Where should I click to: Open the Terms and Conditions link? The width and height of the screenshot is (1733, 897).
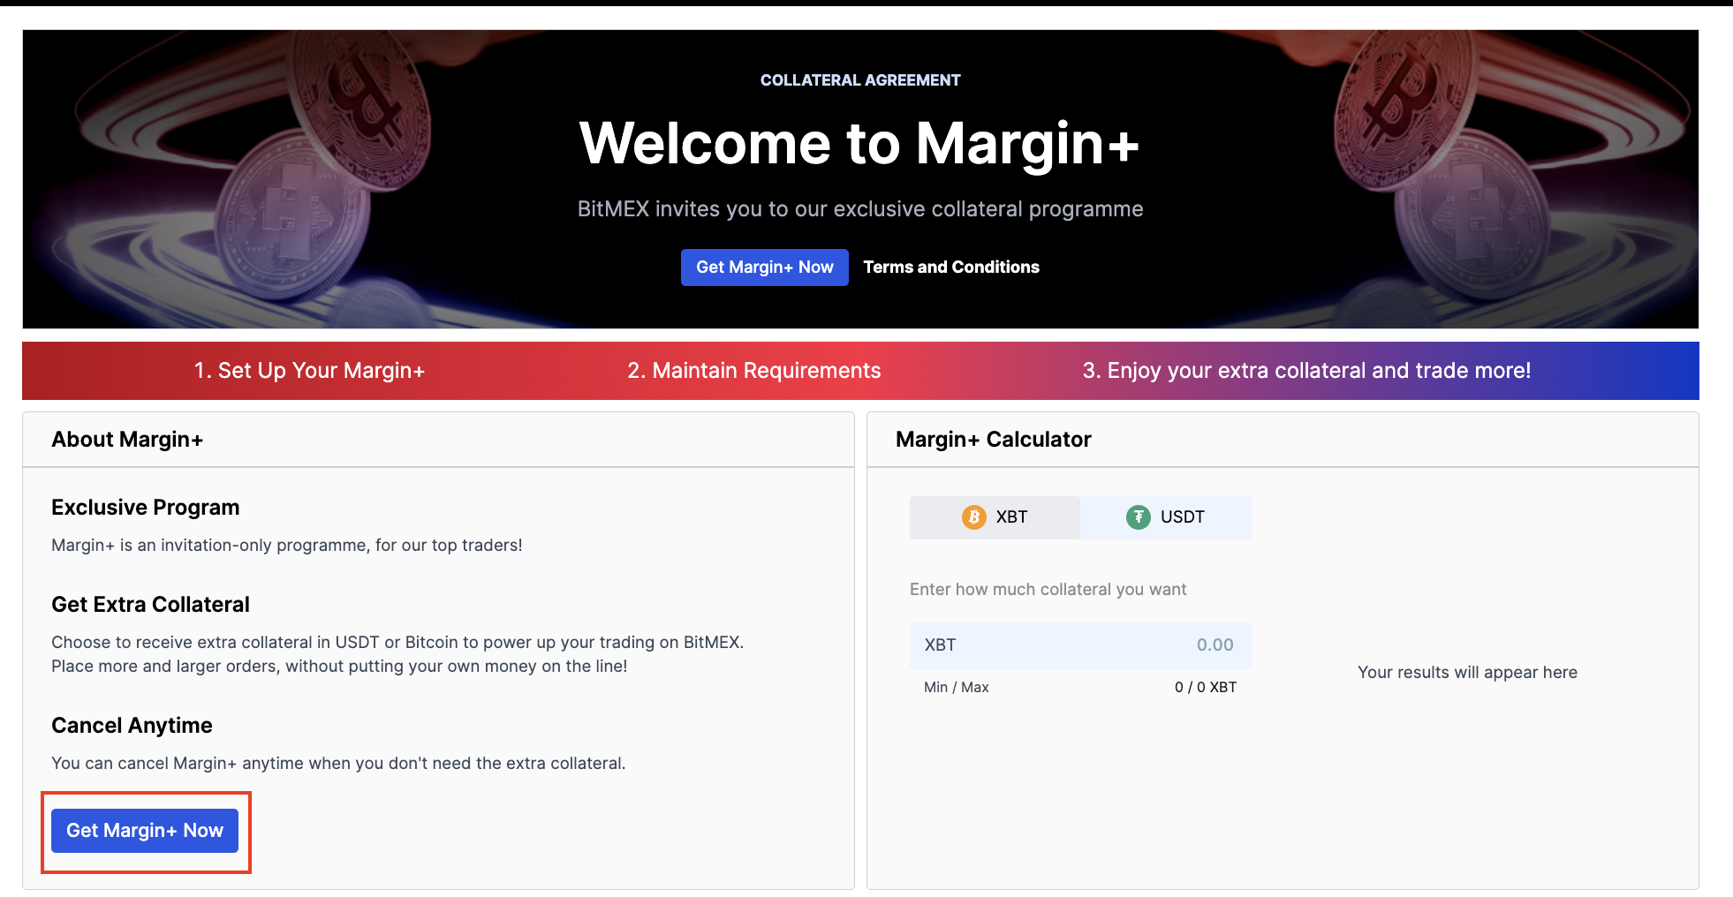(x=950, y=268)
